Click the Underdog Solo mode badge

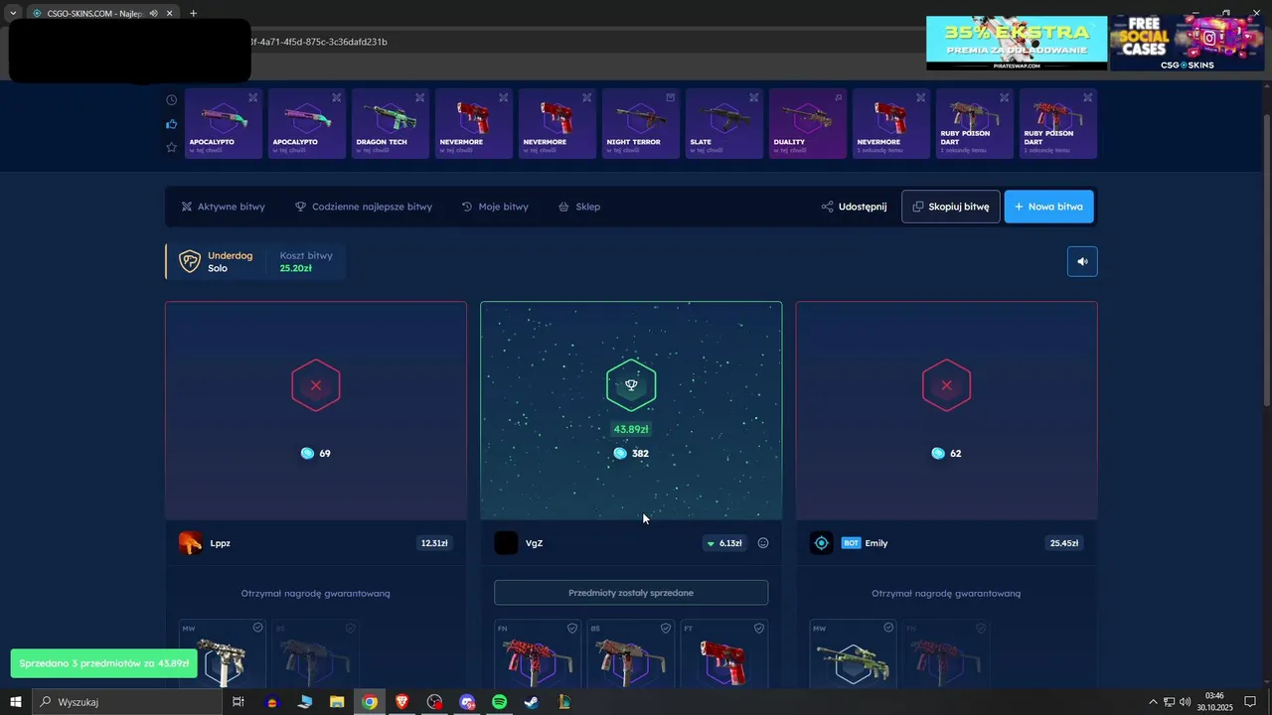(x=216, y=261)
